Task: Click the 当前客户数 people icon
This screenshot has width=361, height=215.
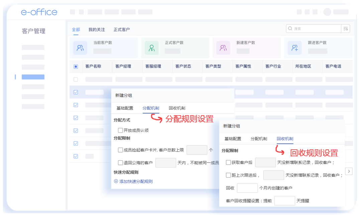Action: 80,48
